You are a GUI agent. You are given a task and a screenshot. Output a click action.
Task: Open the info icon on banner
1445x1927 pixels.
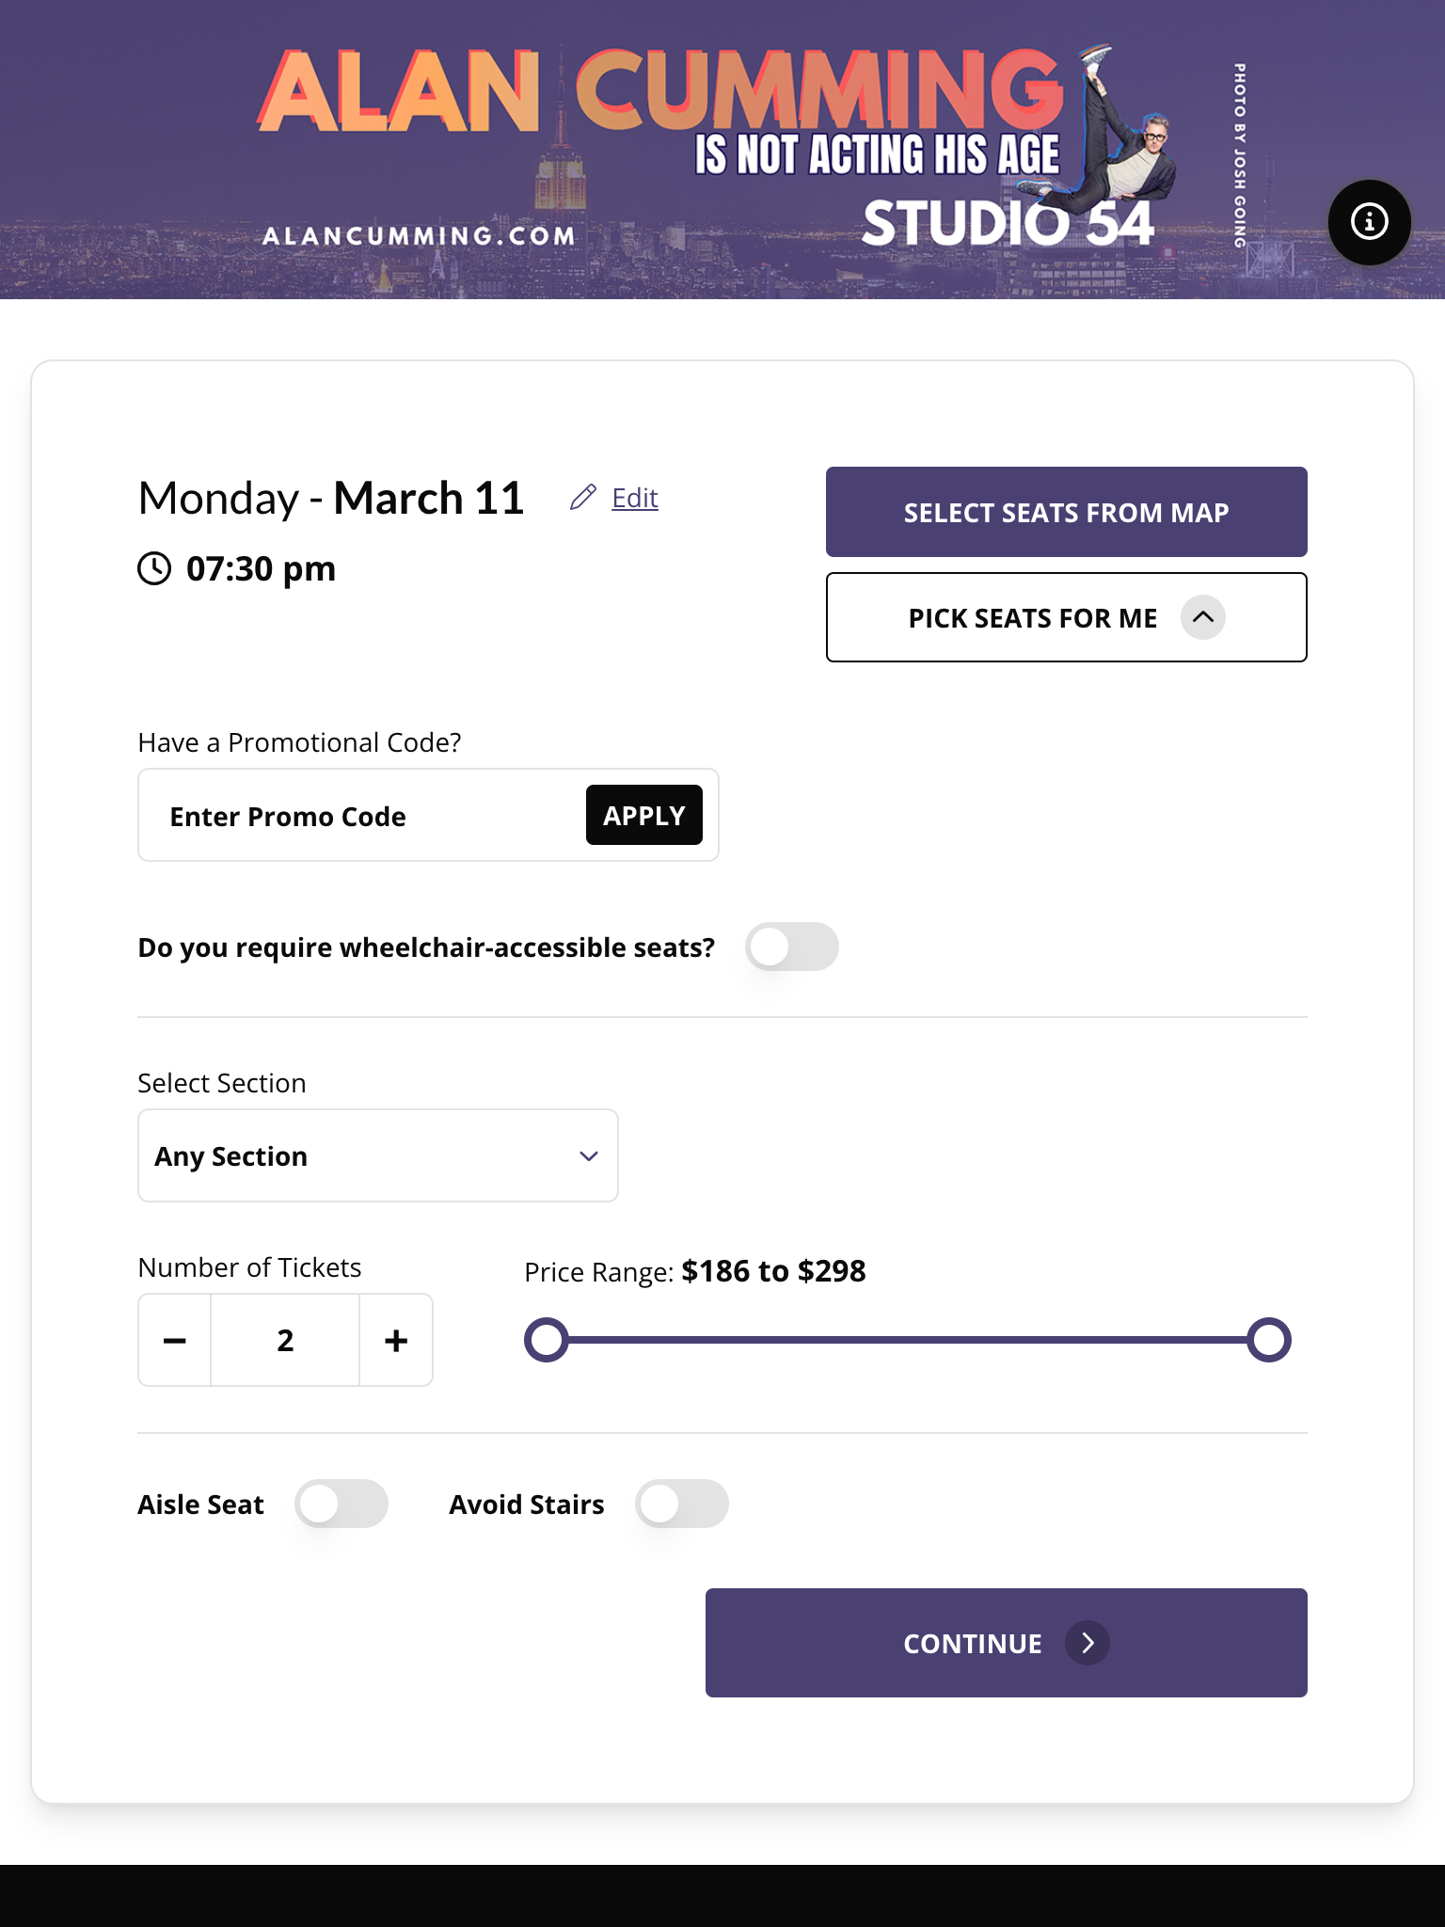pyautogui.click(x=1369, y=222)
